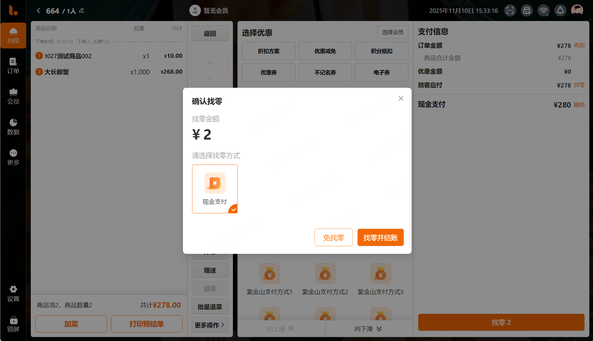Open 设置 gear in sidebar
593x341 pixels.
(13, 293)
